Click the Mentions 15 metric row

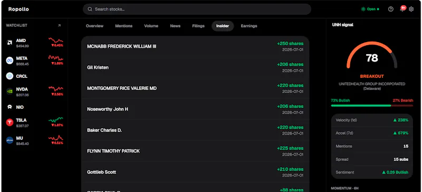click(372, 146)
